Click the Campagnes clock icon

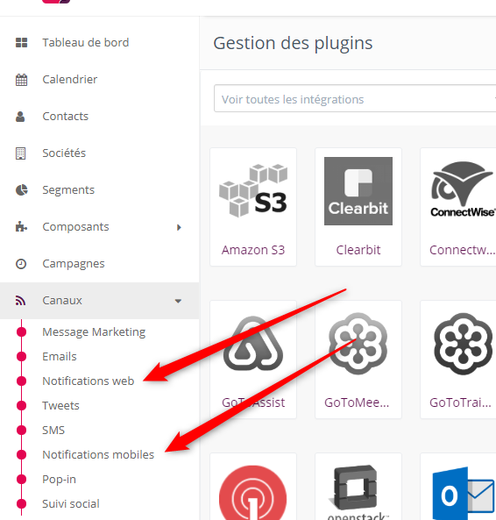point(21,264)
